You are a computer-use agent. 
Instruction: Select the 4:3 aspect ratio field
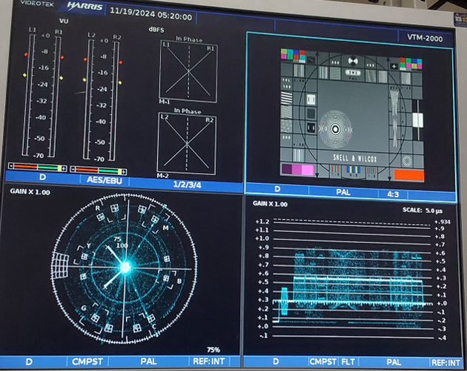(393, 194)
